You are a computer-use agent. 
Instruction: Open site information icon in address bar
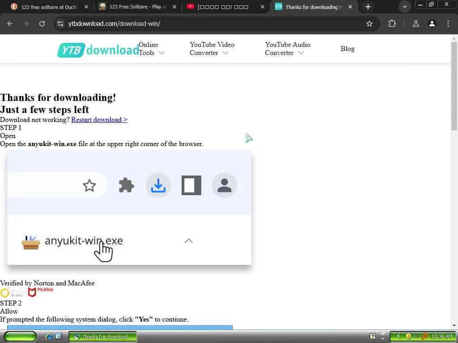60,24
